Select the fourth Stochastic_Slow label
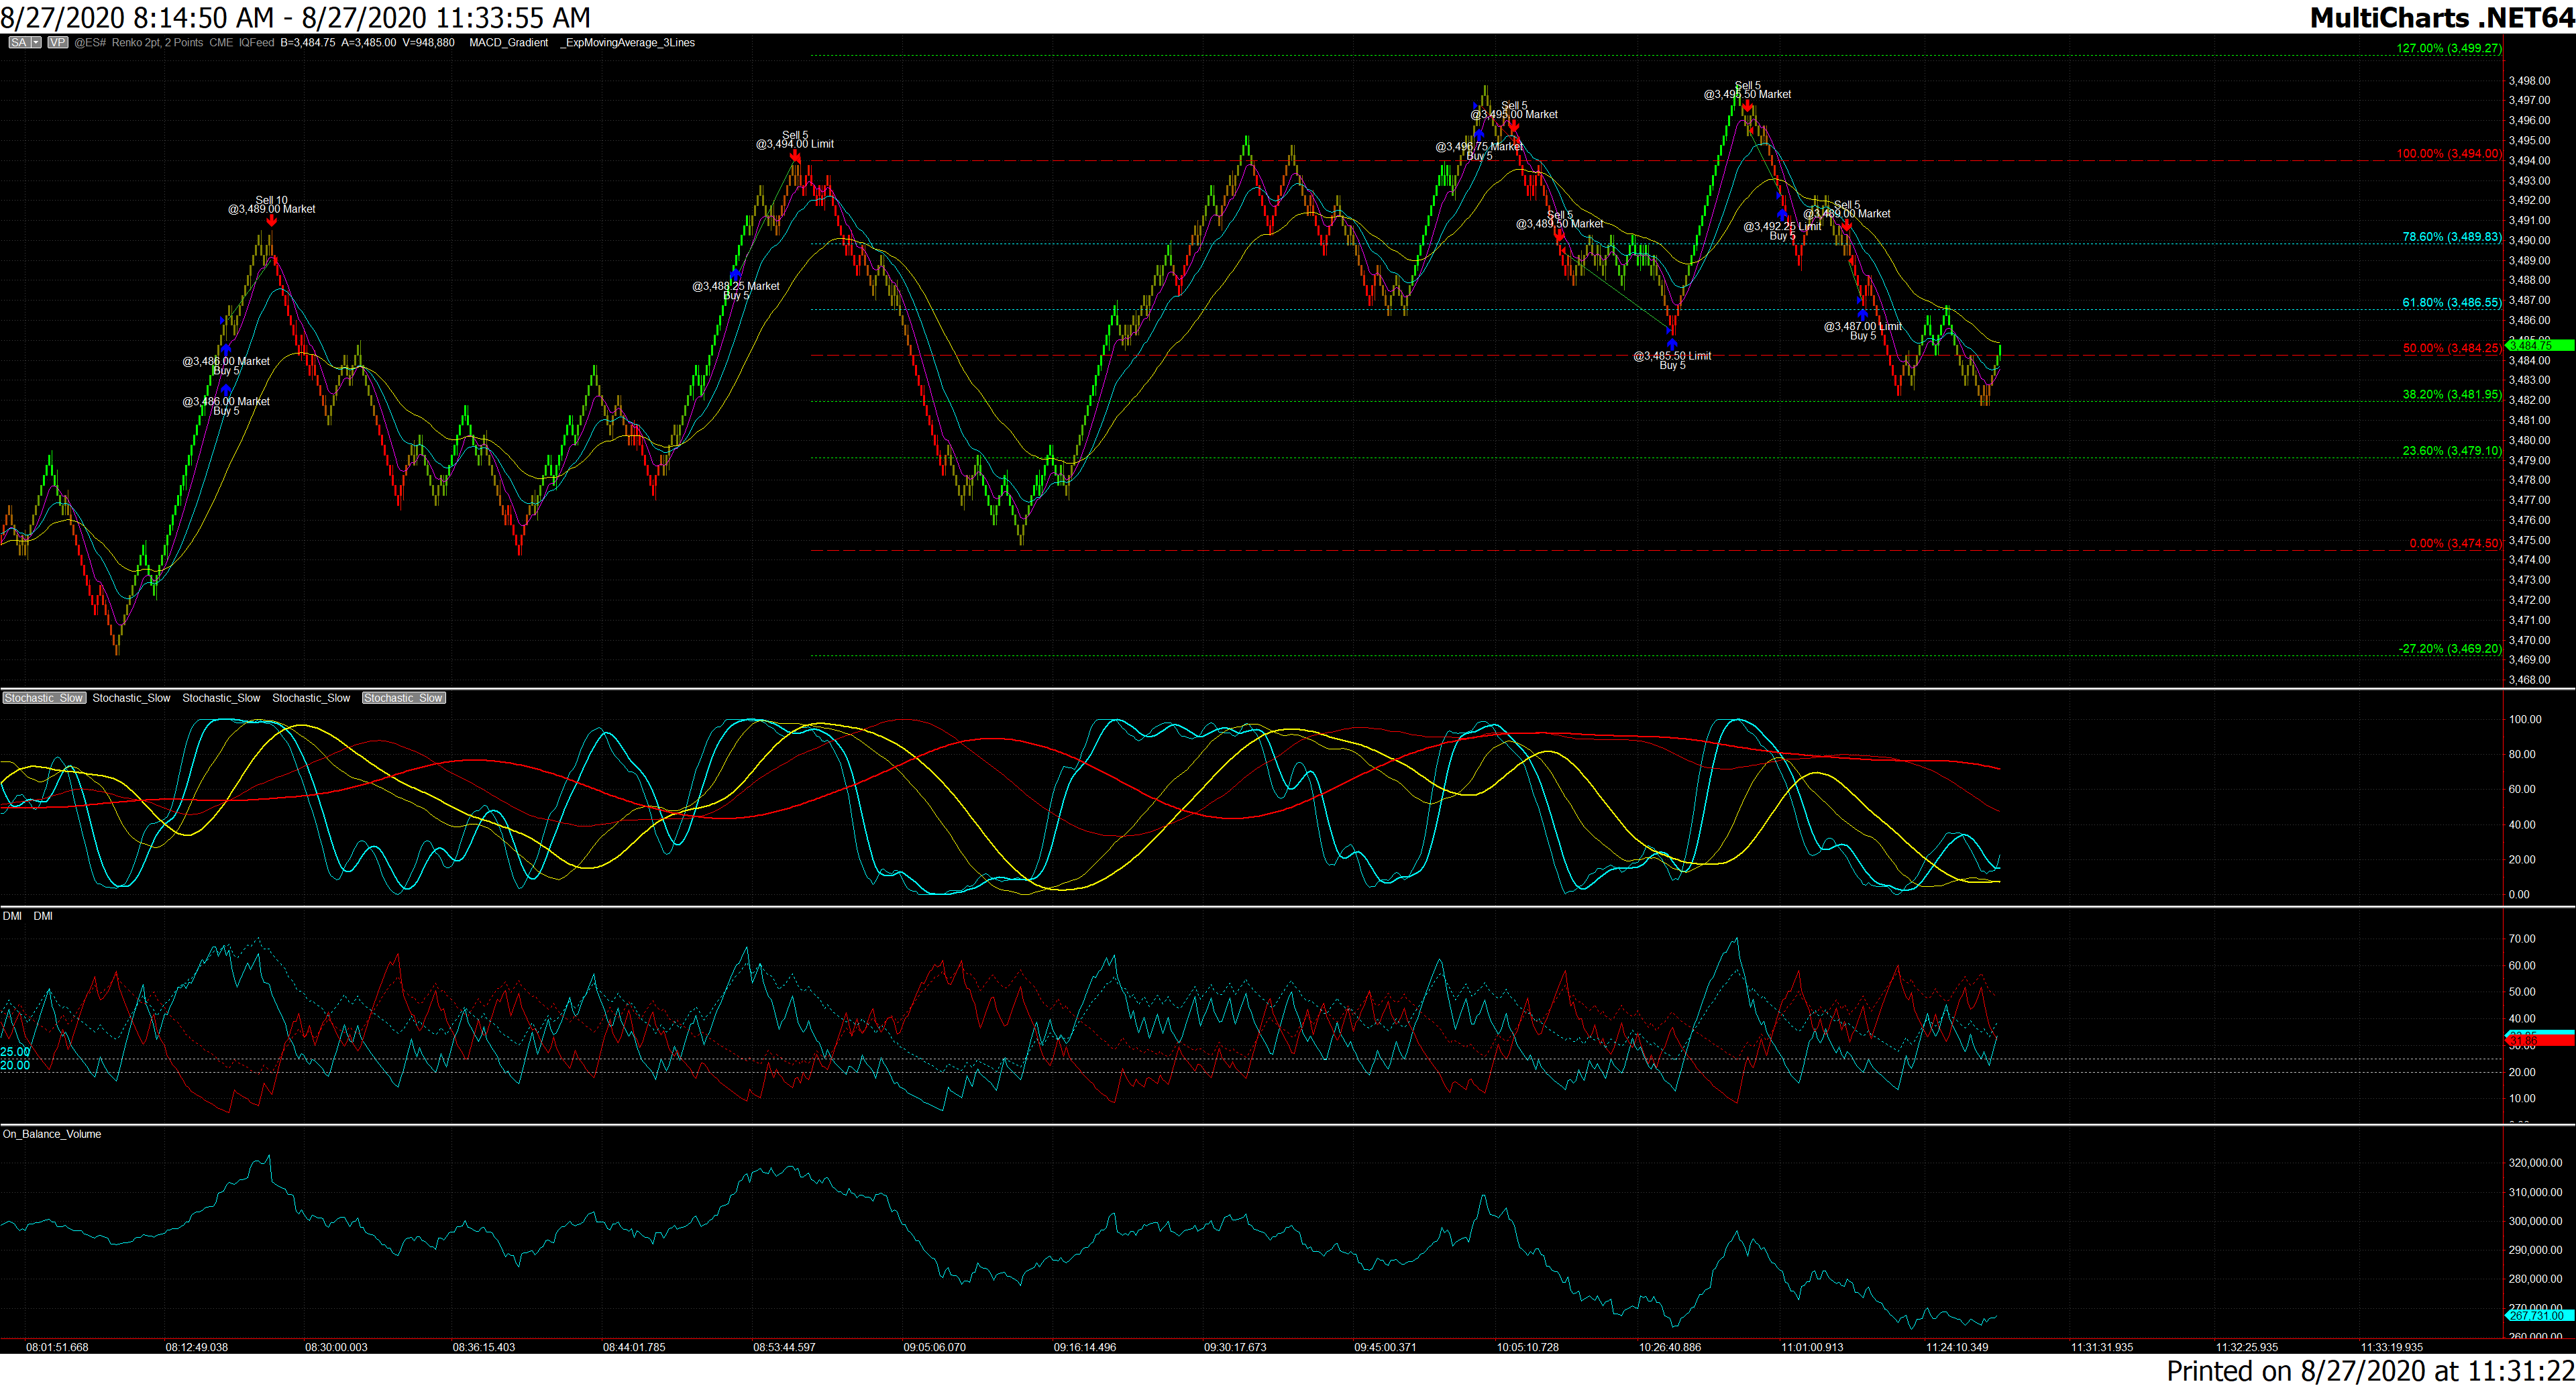 [311, 698]
